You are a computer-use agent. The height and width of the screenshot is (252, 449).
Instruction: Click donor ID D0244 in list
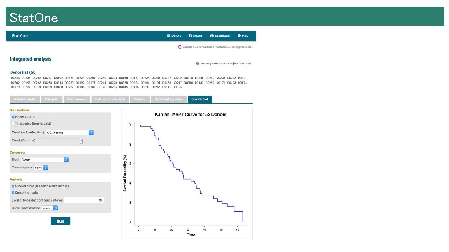point(145,83)
